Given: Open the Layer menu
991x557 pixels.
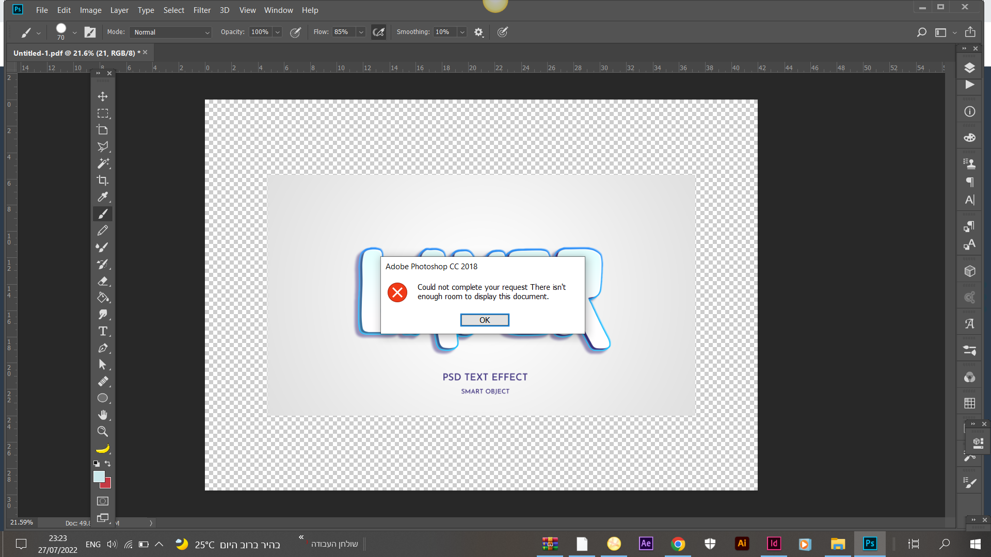Looking at the screenshot, I should pyautogui.click(x=119, y=10).
